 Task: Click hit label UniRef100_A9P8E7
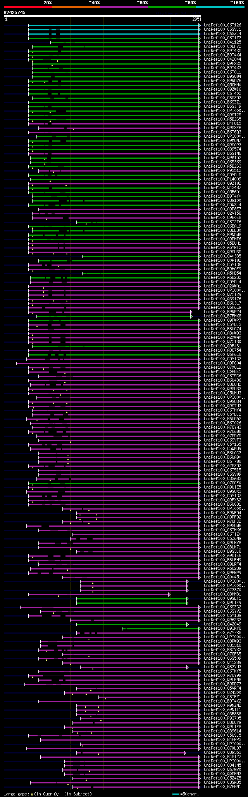coord(222,209)
